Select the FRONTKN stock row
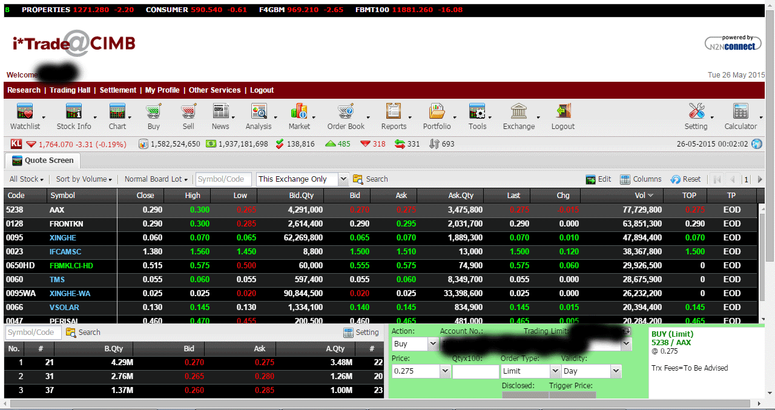Image resolution: width=775 pixels, height=410 pixels. click(380, 224)
